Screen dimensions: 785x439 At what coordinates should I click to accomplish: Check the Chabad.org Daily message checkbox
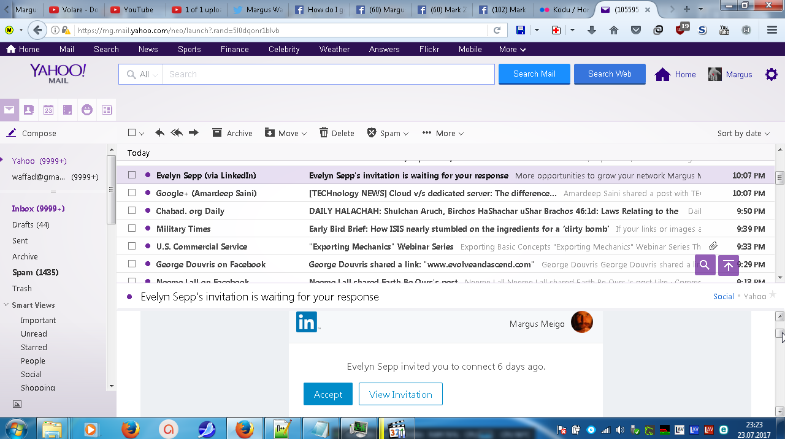click(x=132, y=211)
